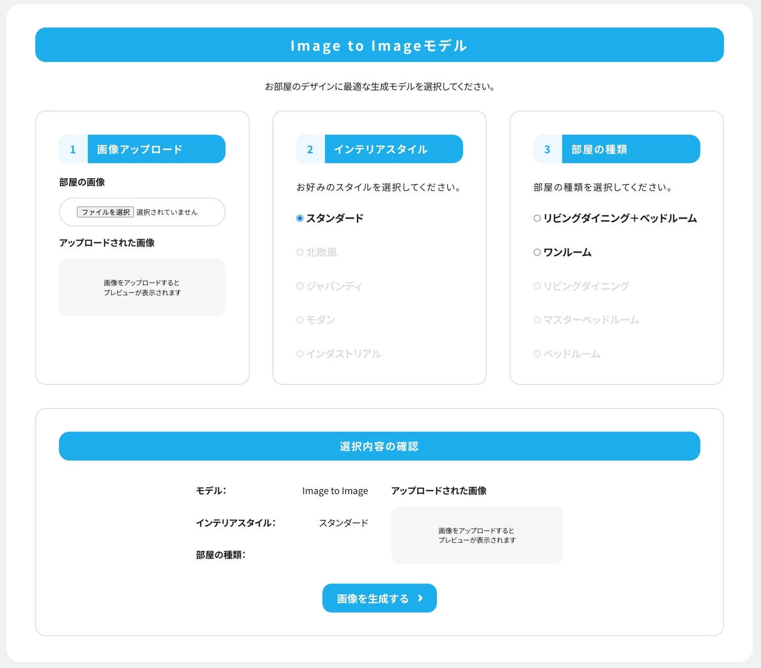Click the ファイルを選択 file chooser
This screenshot has width=761, height=668.
105,212
